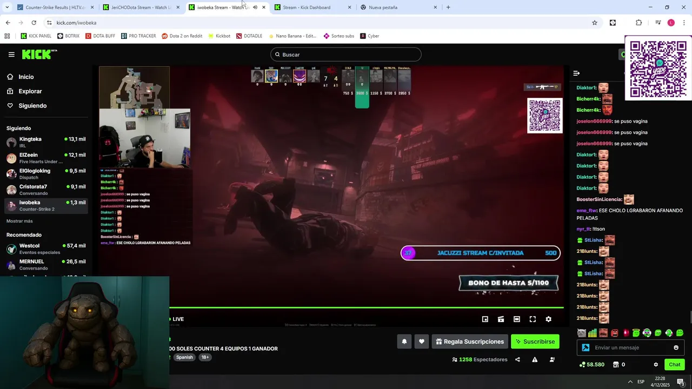Click the clip icon in the player controls
692x389 pixels.
pyautogui.click(x=501, y=319)
